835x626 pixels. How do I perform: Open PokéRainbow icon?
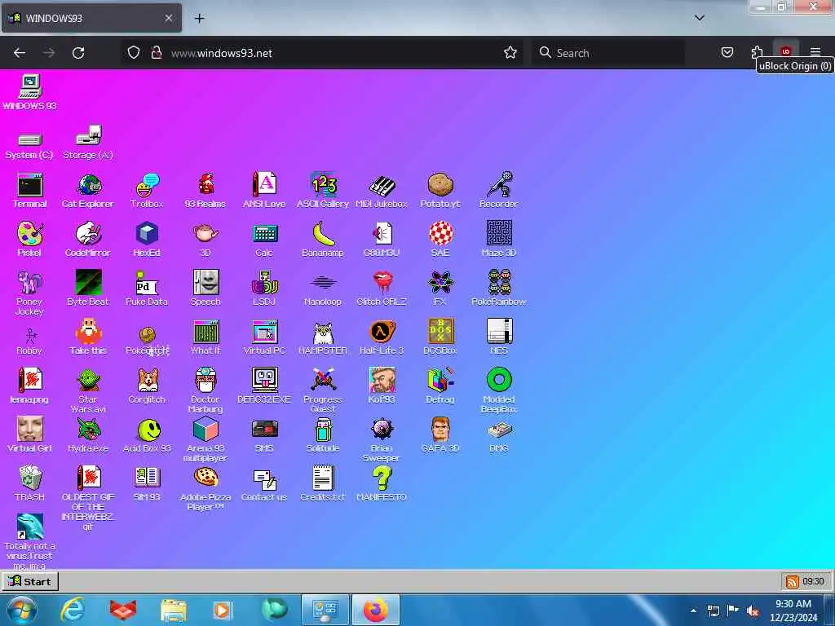point(498,288)
